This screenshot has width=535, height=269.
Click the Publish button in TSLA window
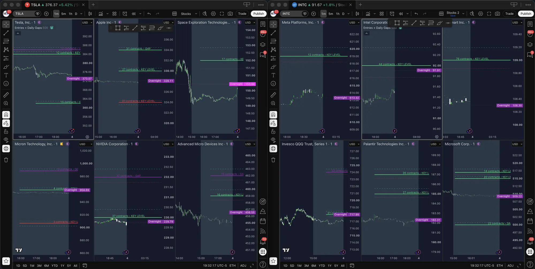point(258,14)
